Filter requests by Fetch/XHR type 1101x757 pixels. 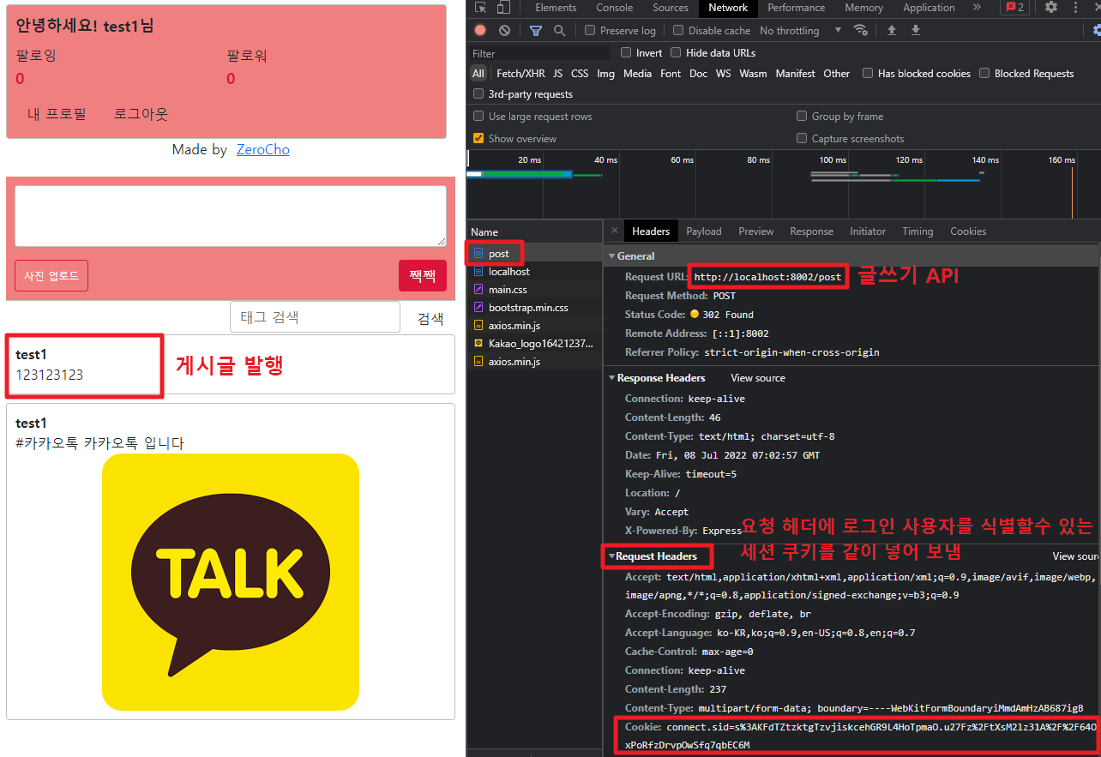[520, 73]
